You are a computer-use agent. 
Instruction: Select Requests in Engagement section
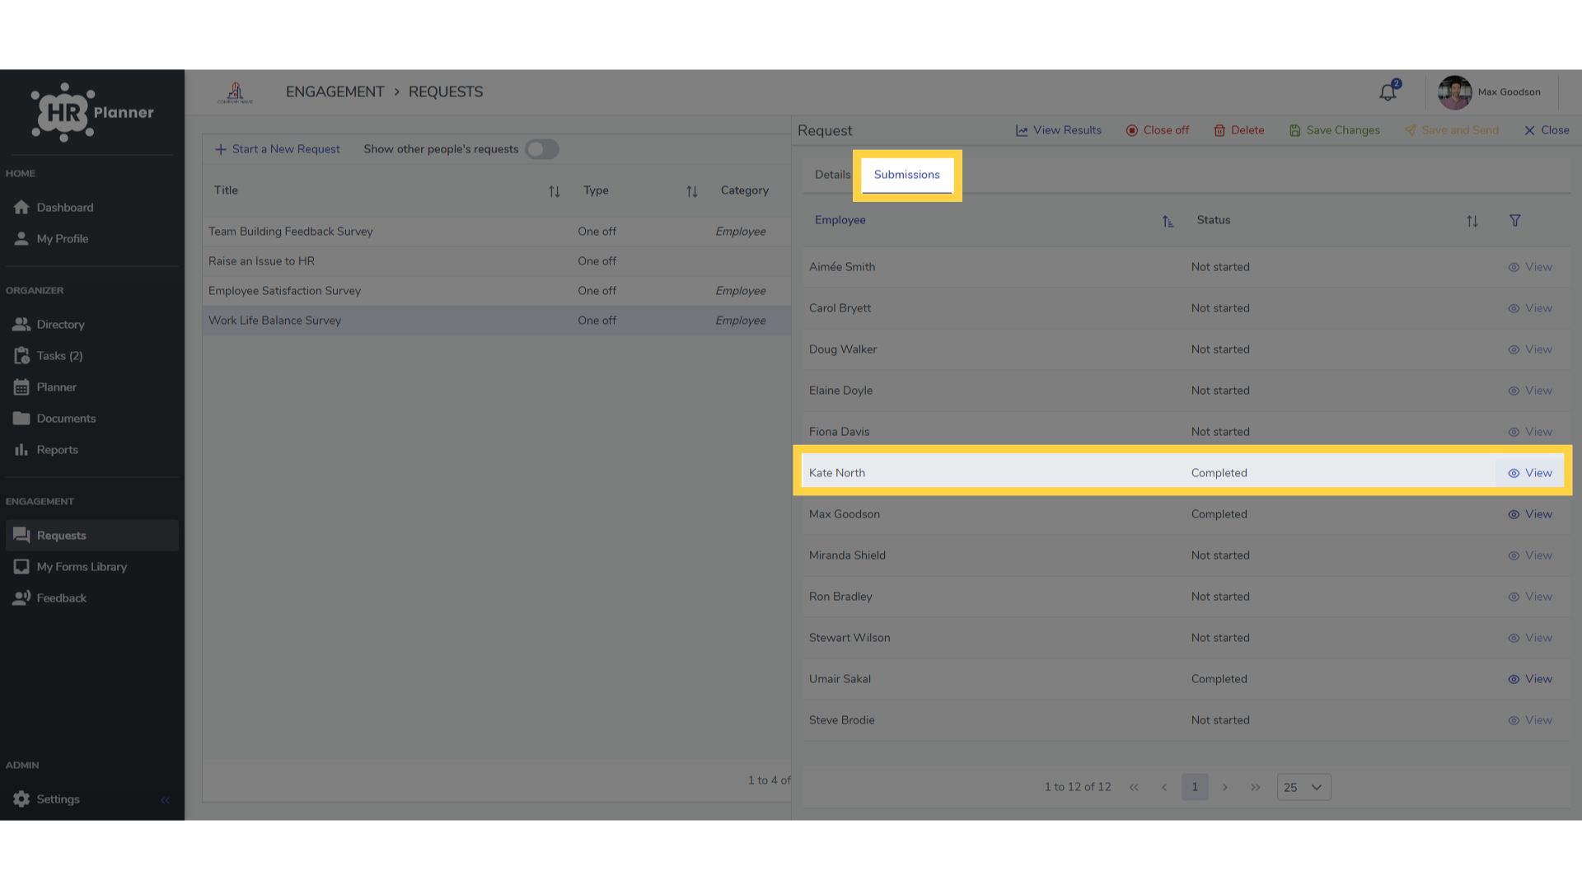[91, 536]
